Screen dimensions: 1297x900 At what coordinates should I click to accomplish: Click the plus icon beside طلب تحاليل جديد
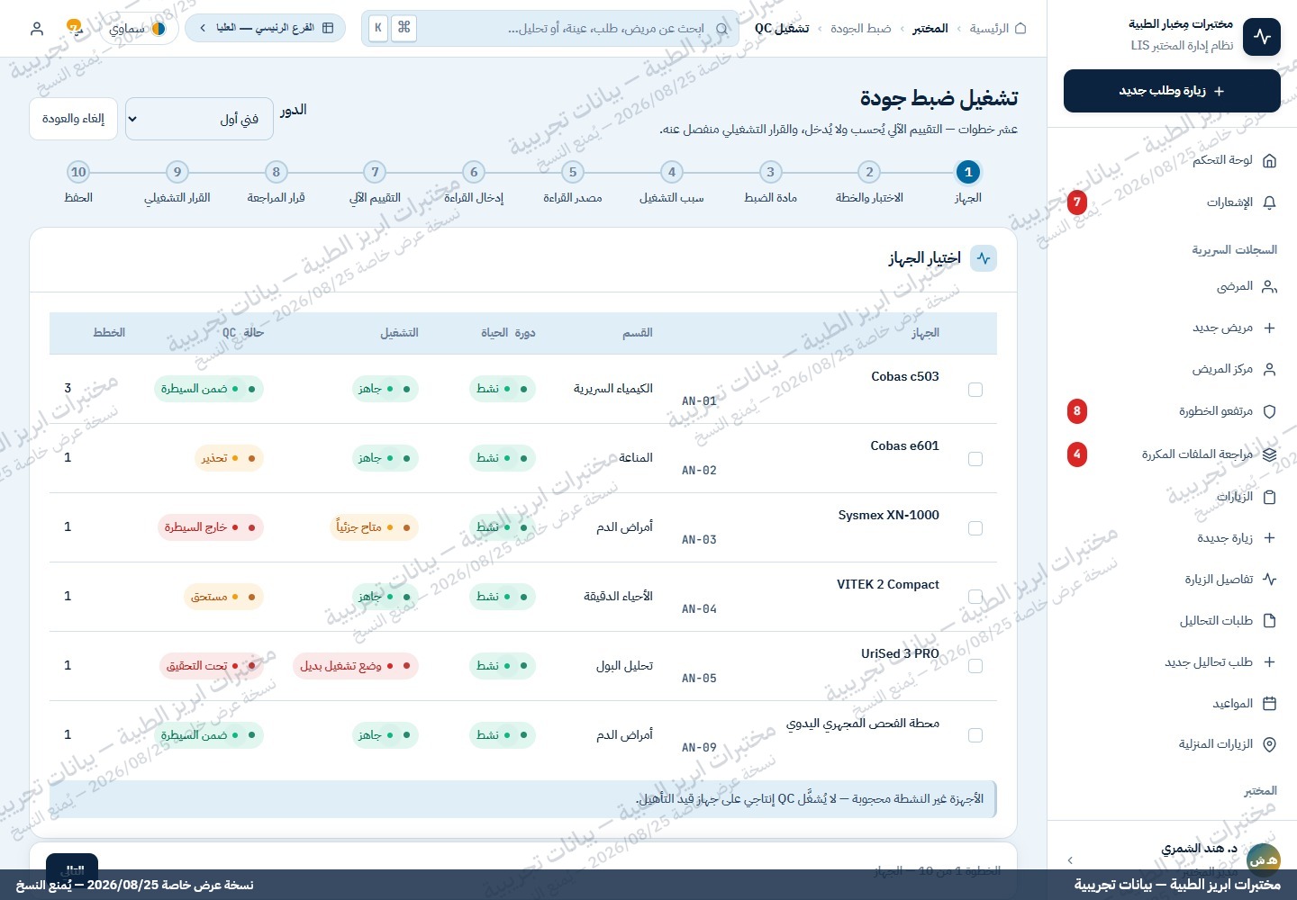(x=1269, y=662)
